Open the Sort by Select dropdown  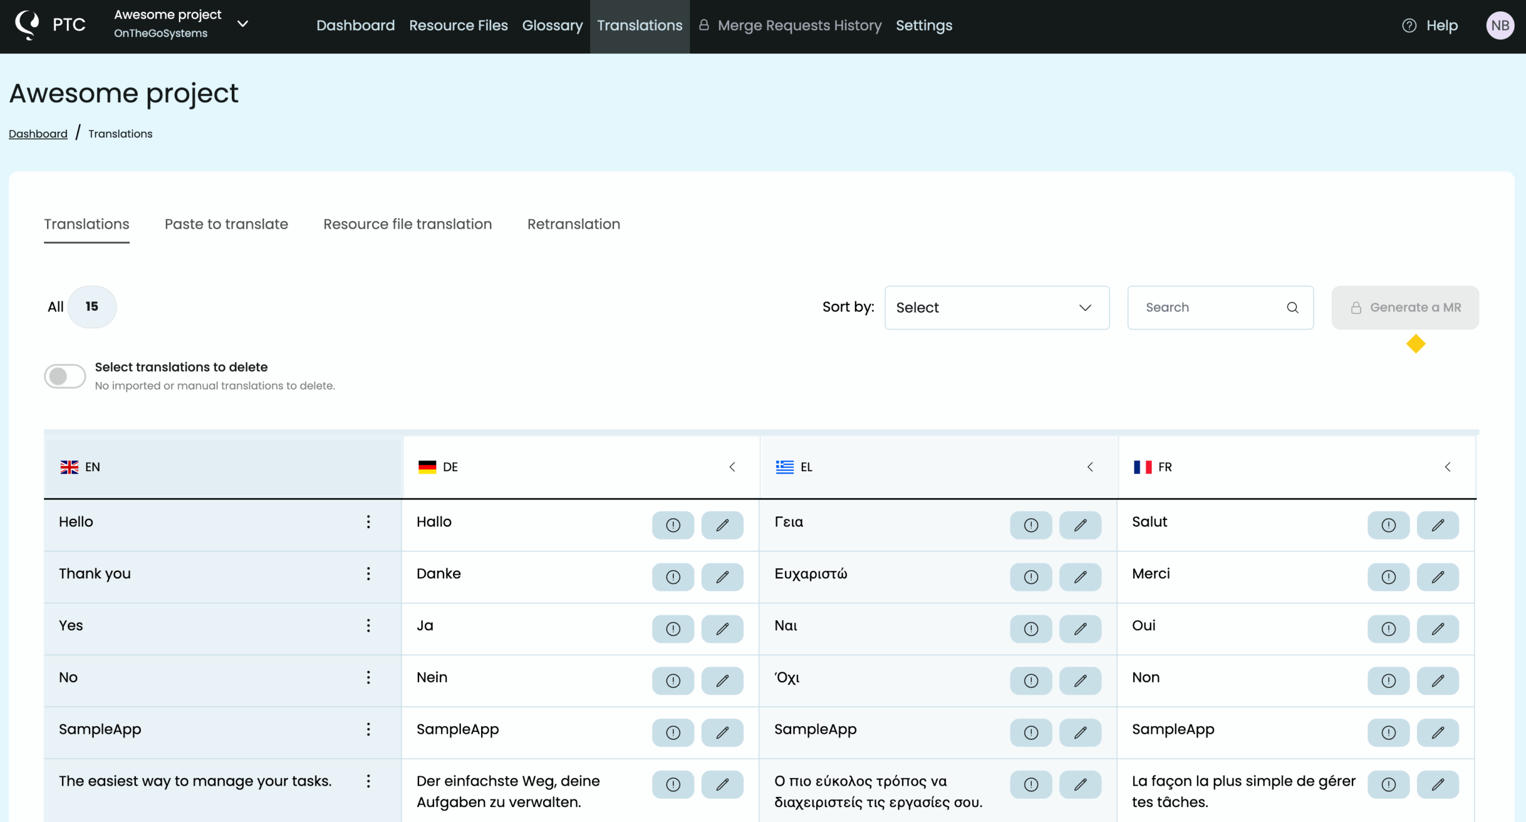click(997, 307)
